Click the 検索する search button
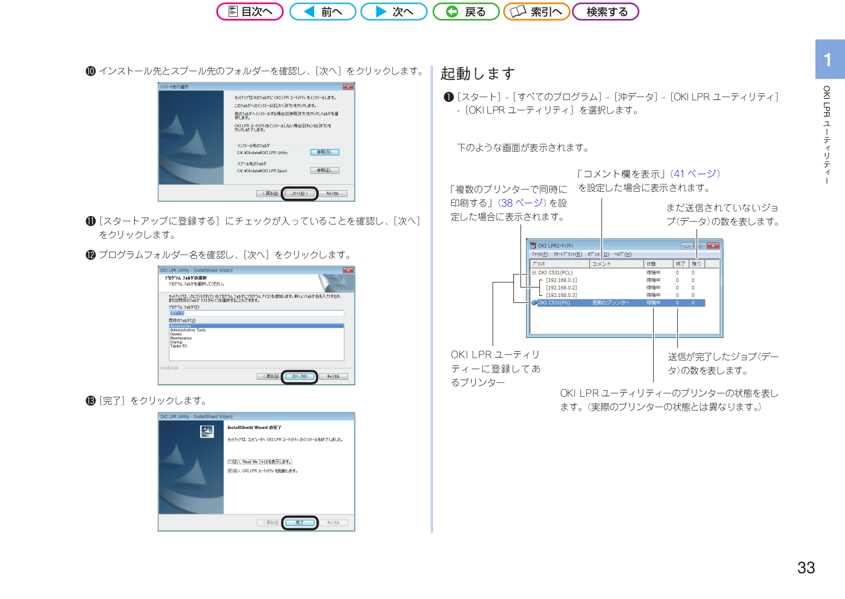The image size is (845, 599). coord(606,12)
